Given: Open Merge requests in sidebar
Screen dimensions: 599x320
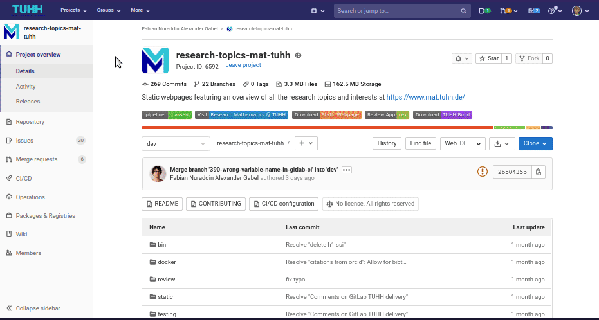Looking at the screenshot, I should point(46,159).
